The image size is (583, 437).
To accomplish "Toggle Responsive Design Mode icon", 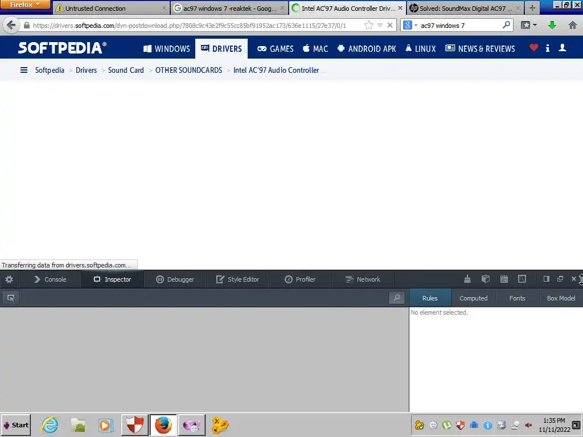I will [x=522, y=279].
